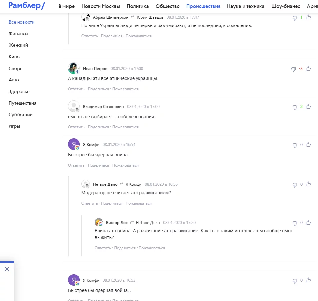Select Все новости in sidebar

coord(21,22)
